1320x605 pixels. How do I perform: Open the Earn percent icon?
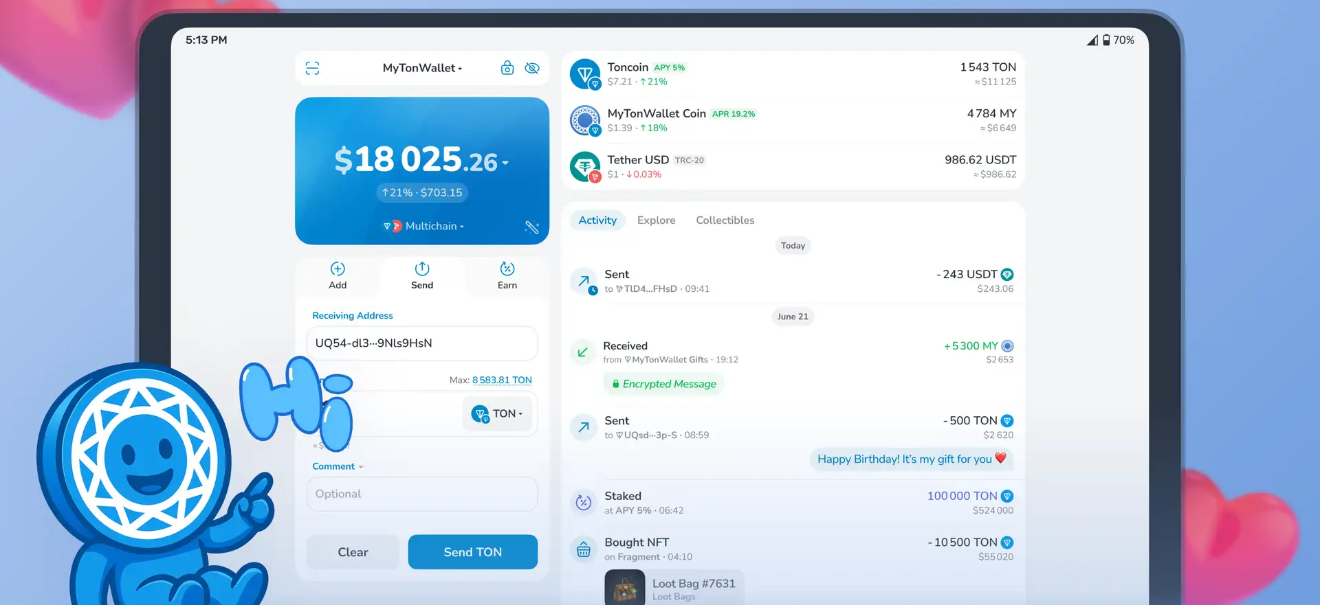click(507, 269)
